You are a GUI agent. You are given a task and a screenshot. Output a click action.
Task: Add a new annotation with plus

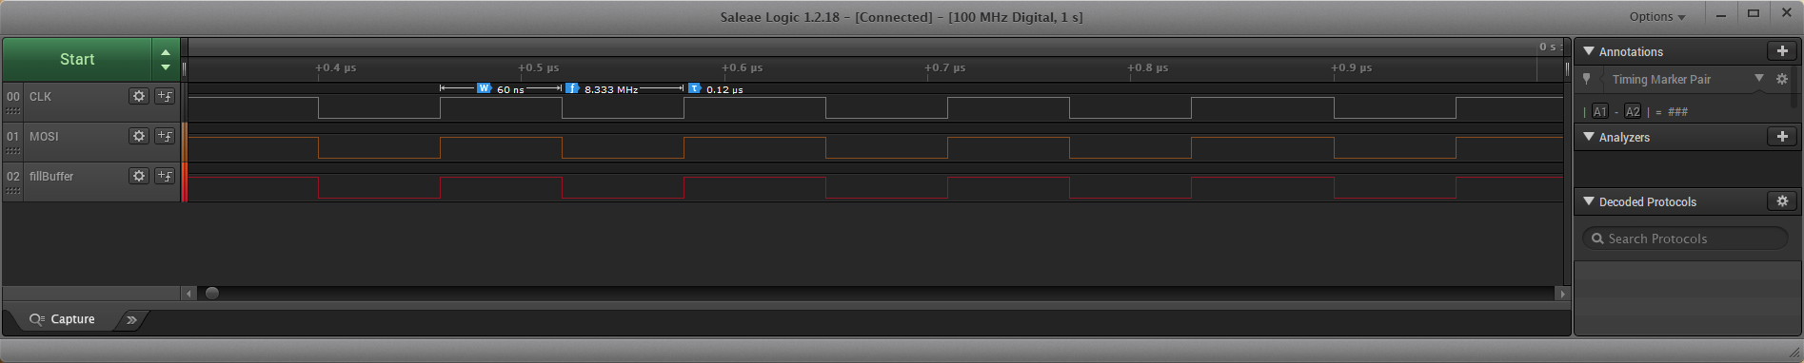click(1782, 51)
